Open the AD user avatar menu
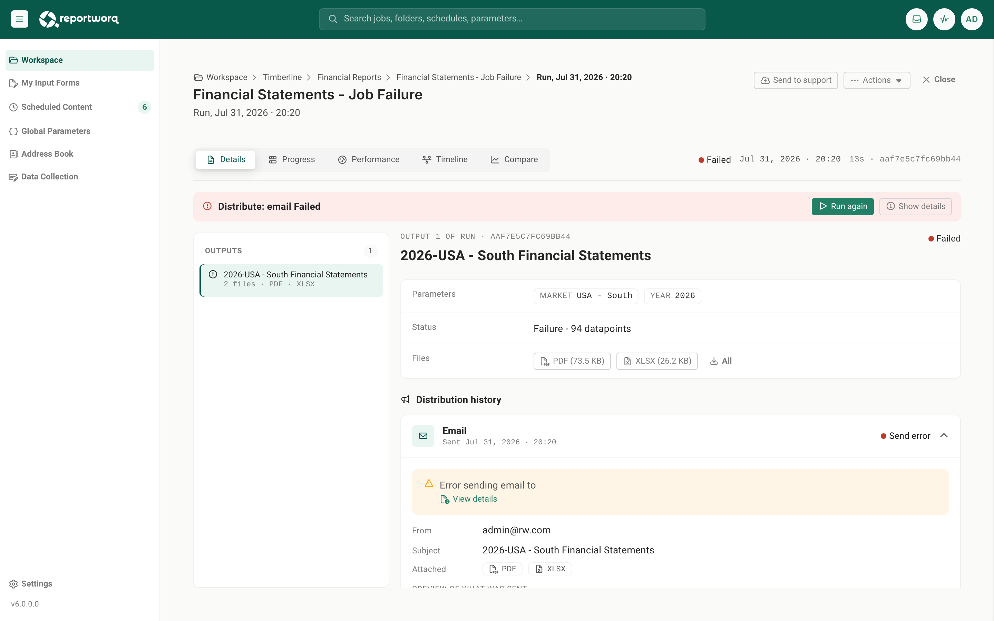This screenshot has width=994, height=621. coord(972,19)
